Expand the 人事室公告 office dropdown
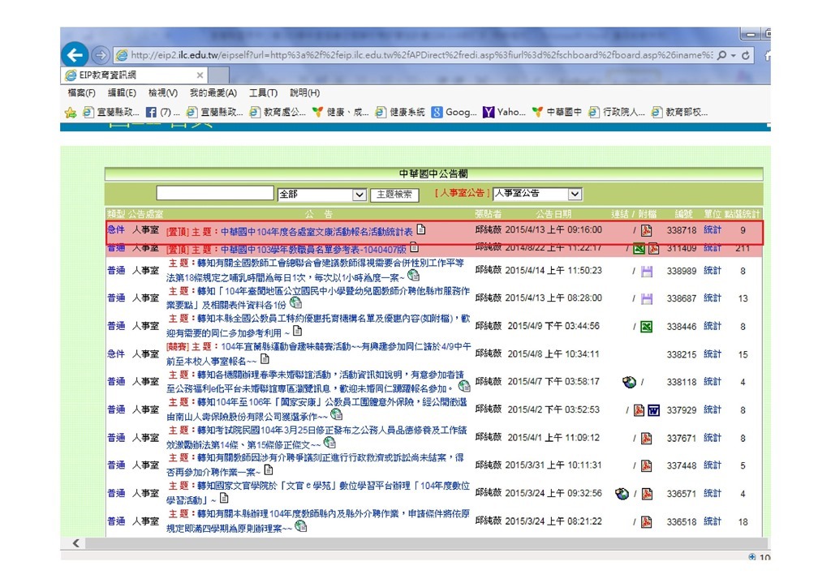 tap(575, 194)
